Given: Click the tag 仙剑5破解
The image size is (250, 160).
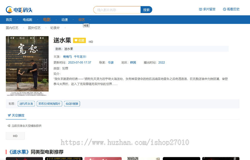Looking at the screenshot, I should (x=72, y=104).
